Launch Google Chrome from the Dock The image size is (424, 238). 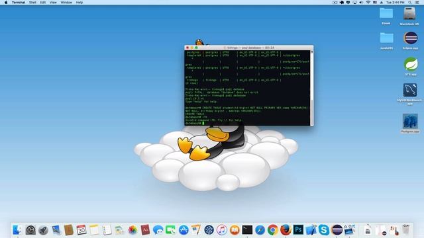coord(273,230)
